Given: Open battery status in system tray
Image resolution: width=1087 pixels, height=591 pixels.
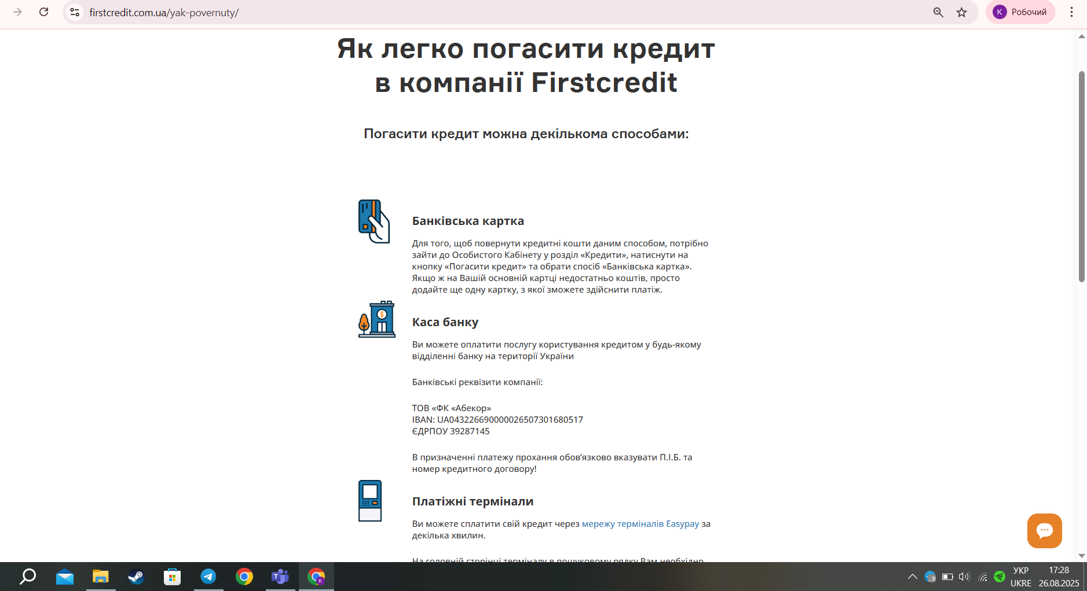Looking at the screenshot, I should tap(947, 577).
